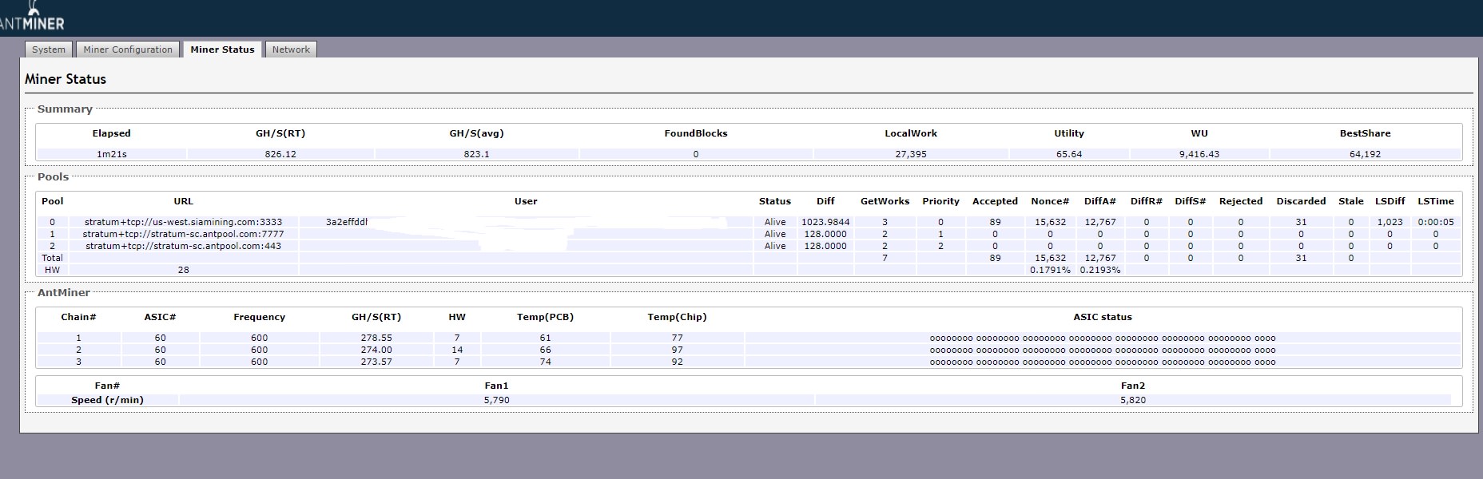
Task: Click the Temp(Chip) column header
Action: [677, 317]
